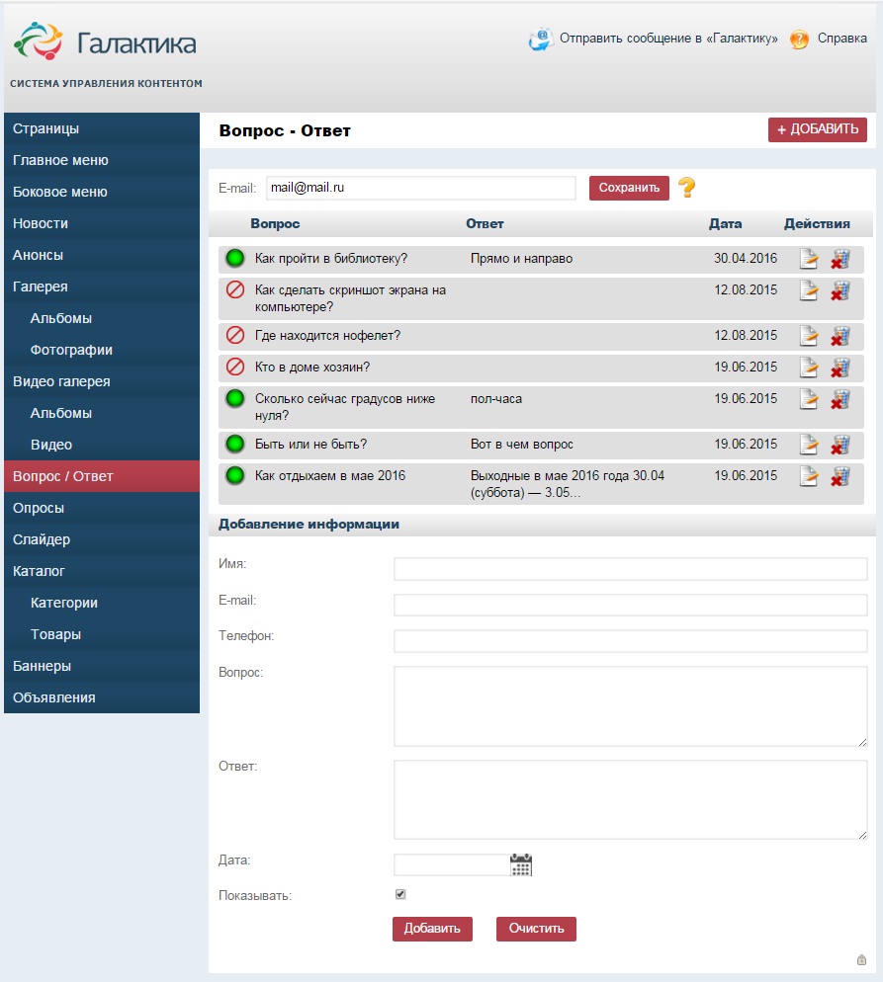Screen dimensions: 883x982
Task: Focus the Телефон input field
Action: pyautogui.click(x=631, y=641)
